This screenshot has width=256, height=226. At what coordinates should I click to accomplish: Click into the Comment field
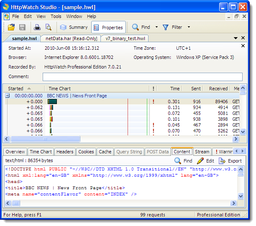coord(143,77)
